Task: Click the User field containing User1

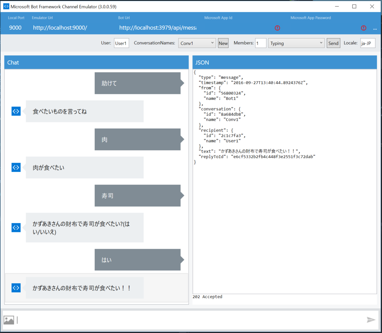Action: [121, 43]
